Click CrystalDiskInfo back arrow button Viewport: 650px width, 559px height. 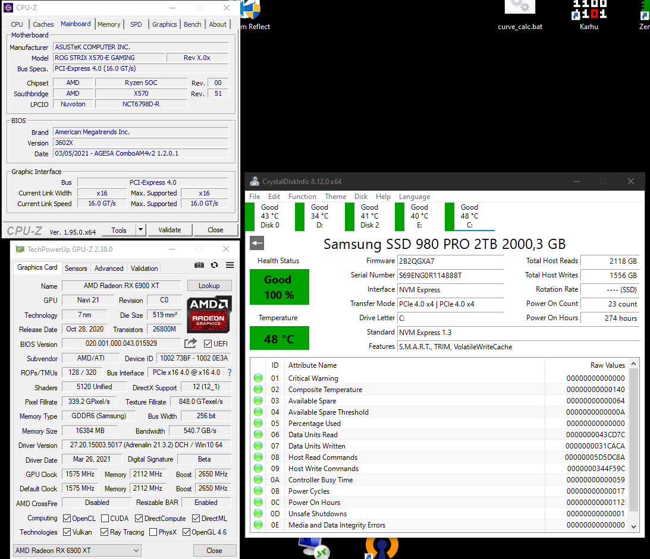(257, 243)
